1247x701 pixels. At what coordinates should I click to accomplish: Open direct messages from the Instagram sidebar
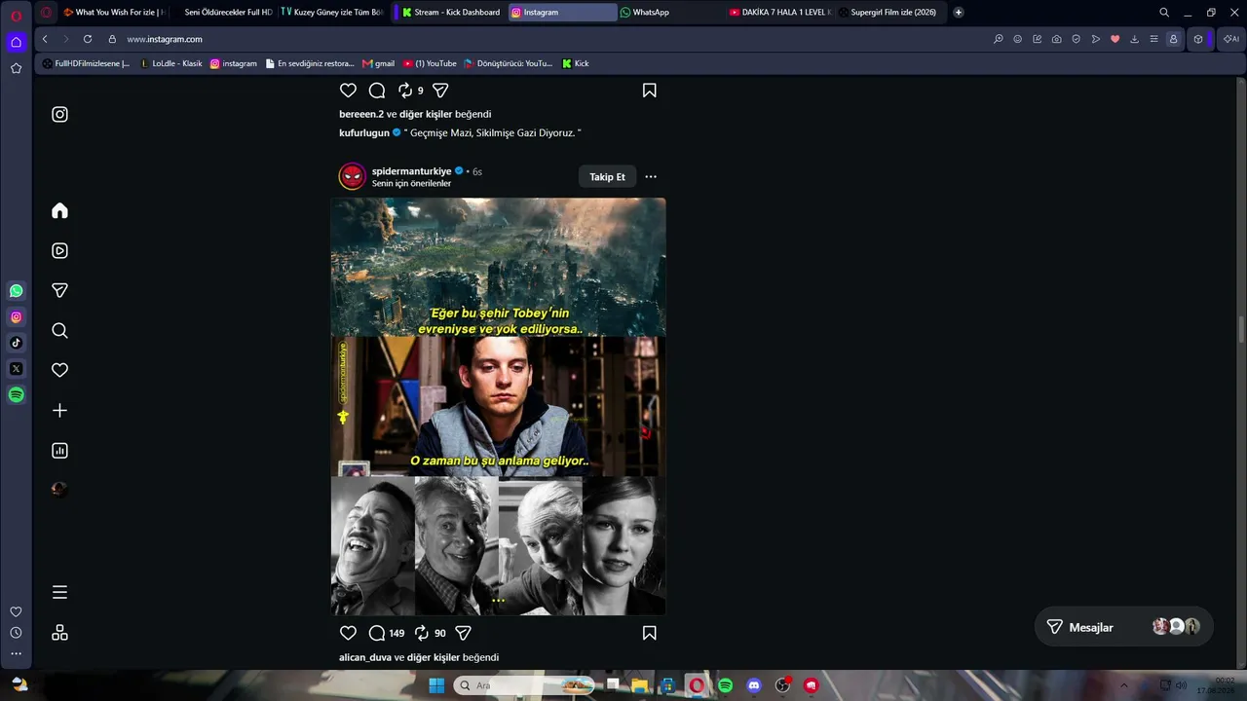pos(59,290)
